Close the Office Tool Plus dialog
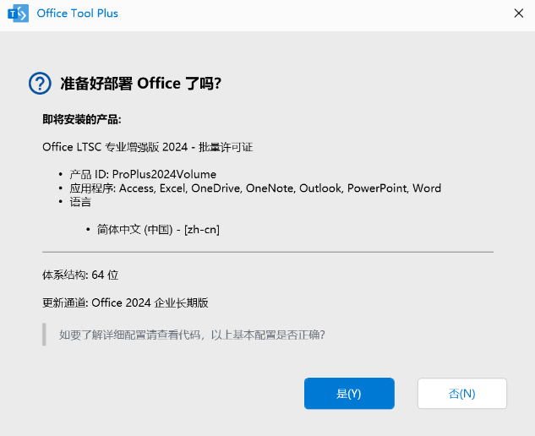The width and height of the screenshot is (535, 436). (518, 14)
